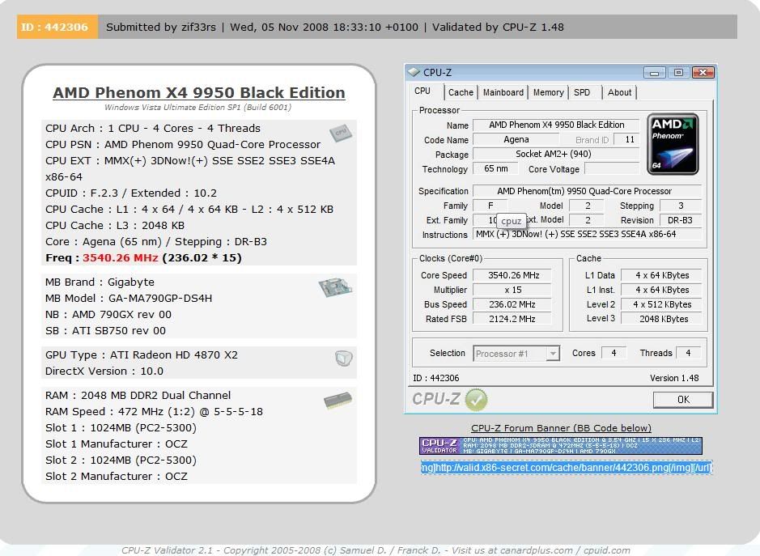The height and width of the screenshot is (556, 760).
Task: Click the CPU-Z Validator forum banner image
Action: tap(561, 446)
